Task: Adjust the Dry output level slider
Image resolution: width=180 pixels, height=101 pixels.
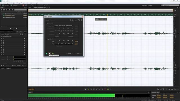Action: coord(64,41)
